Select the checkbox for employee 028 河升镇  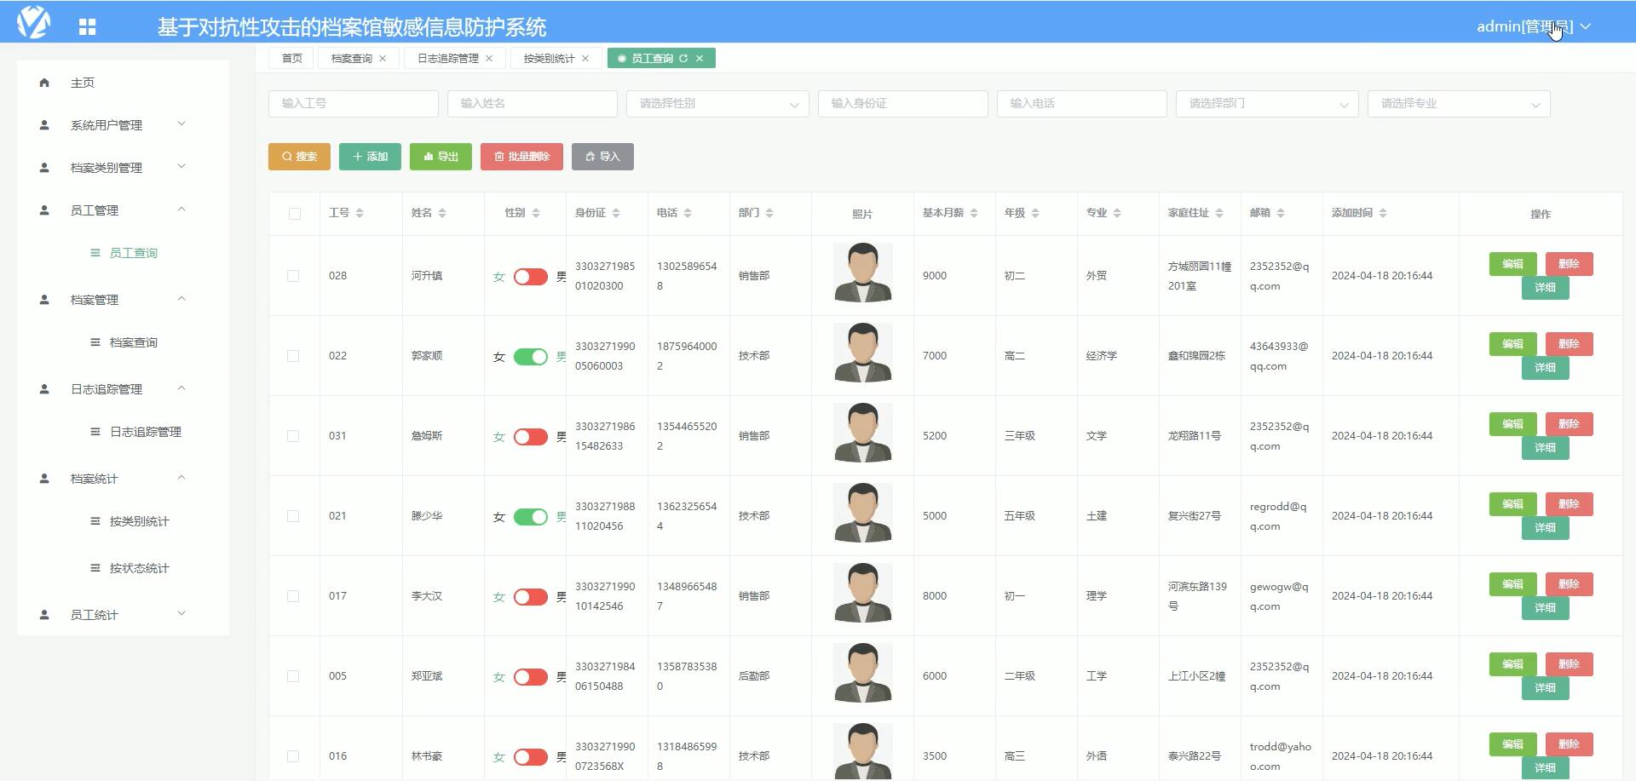(x=294, y=276)
